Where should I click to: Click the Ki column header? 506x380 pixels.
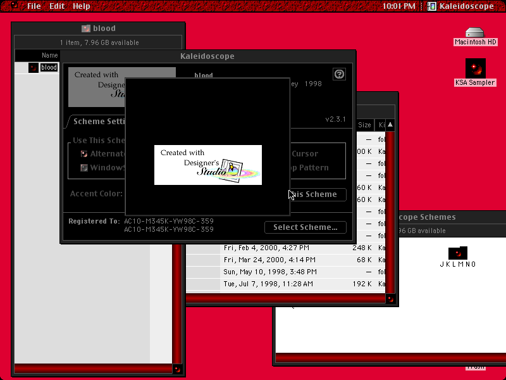(x=381, y=125)
